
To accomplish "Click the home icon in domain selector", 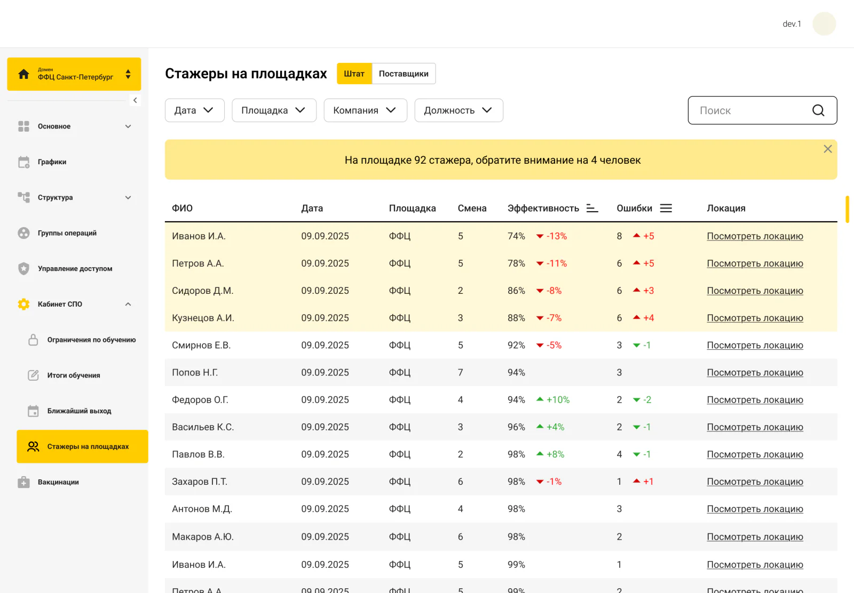I will click(23, 74).
